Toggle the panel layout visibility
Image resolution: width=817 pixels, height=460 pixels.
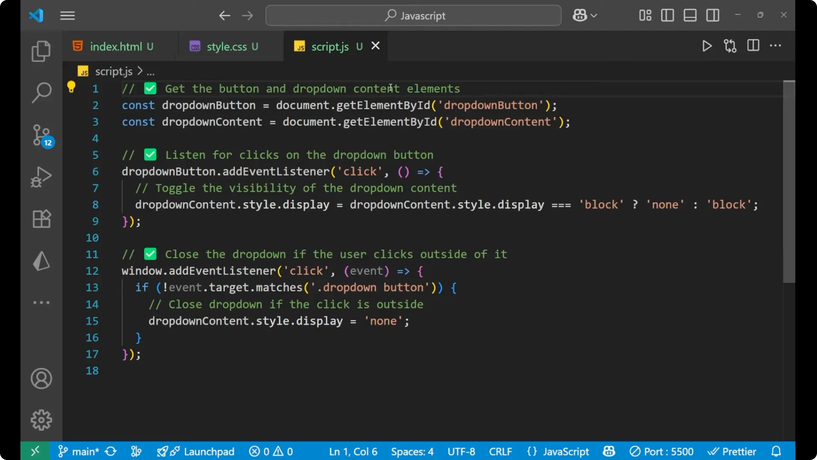(x=690, y=15)
